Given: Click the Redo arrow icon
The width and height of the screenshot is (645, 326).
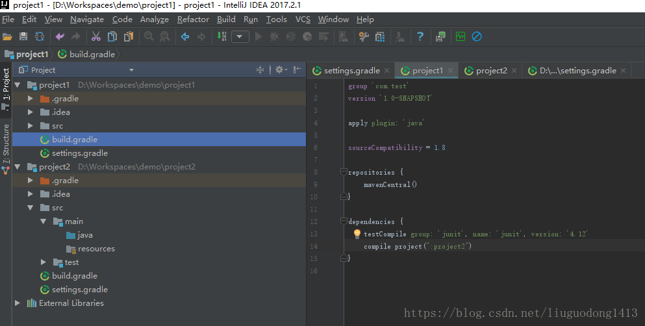Looking at the screenshot, I should (76, 36).
